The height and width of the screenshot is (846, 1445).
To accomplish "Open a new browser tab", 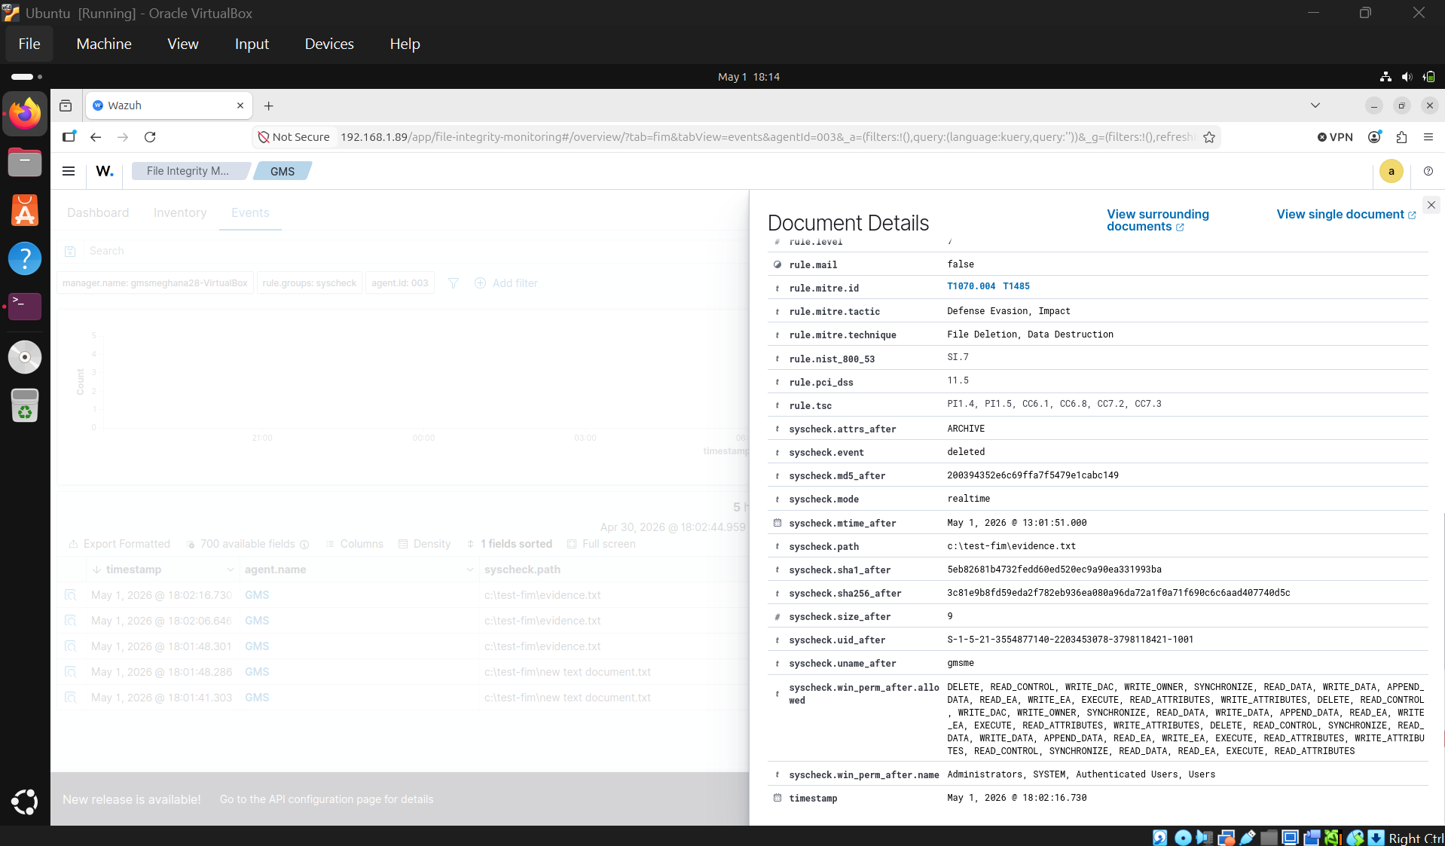I will tap(268, 105).
